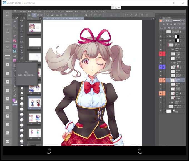Open the blending mode dropdown in layer panel
This screenshot has height=161, width=189.
tap(169, 21)
